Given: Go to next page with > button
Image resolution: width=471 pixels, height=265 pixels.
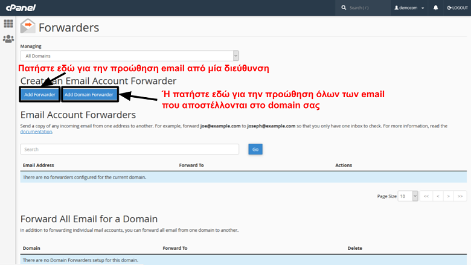Looking at the screenshot, I should point(448,196).
